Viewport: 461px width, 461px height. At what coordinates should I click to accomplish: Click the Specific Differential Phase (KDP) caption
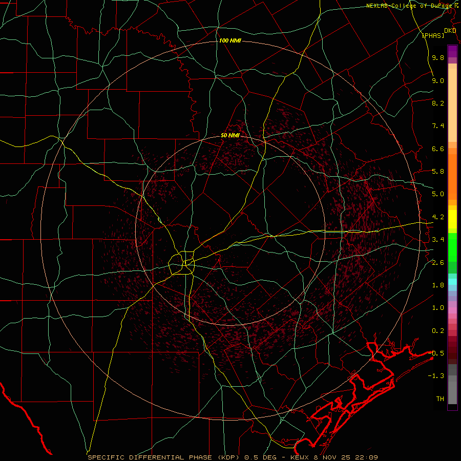click(x=233, y=457)
